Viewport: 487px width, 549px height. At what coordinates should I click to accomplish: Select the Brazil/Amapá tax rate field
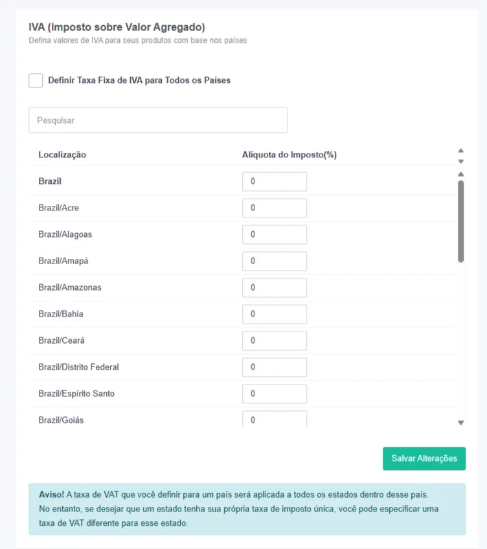275,261
